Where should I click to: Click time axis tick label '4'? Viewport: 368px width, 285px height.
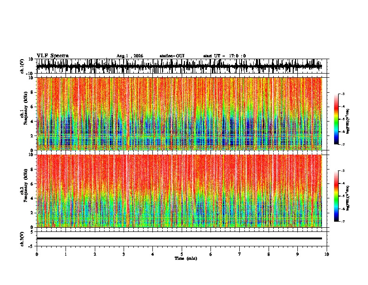[x=153, y=254]
